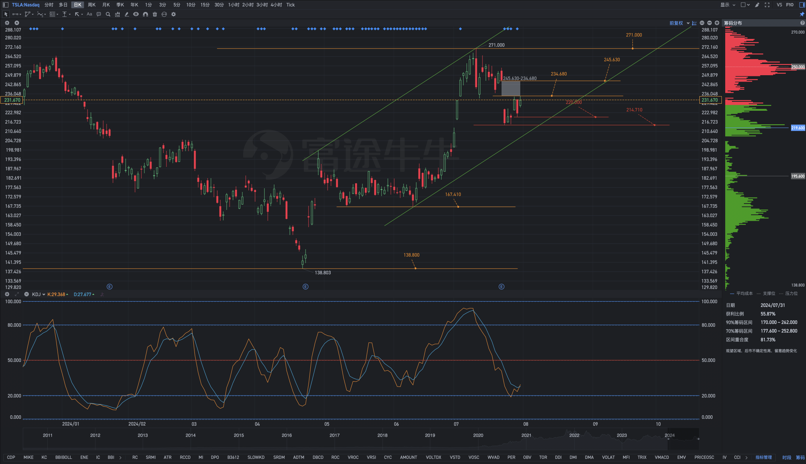
Task: Expand Fibonacci tool options arrow
Action: 58,15
